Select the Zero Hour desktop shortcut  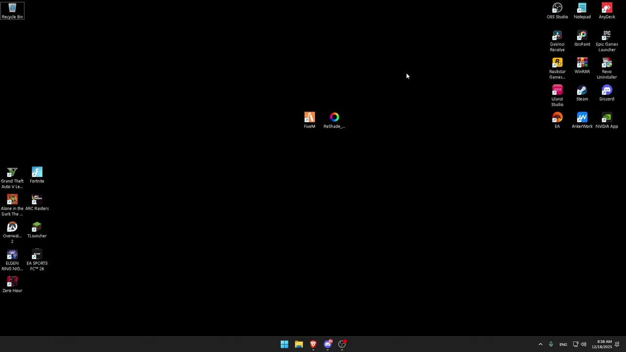12,285
